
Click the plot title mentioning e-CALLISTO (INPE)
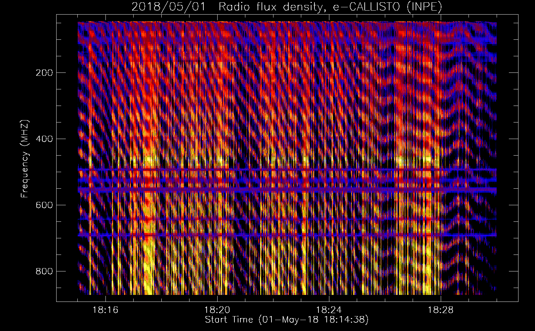click(287, 7)
